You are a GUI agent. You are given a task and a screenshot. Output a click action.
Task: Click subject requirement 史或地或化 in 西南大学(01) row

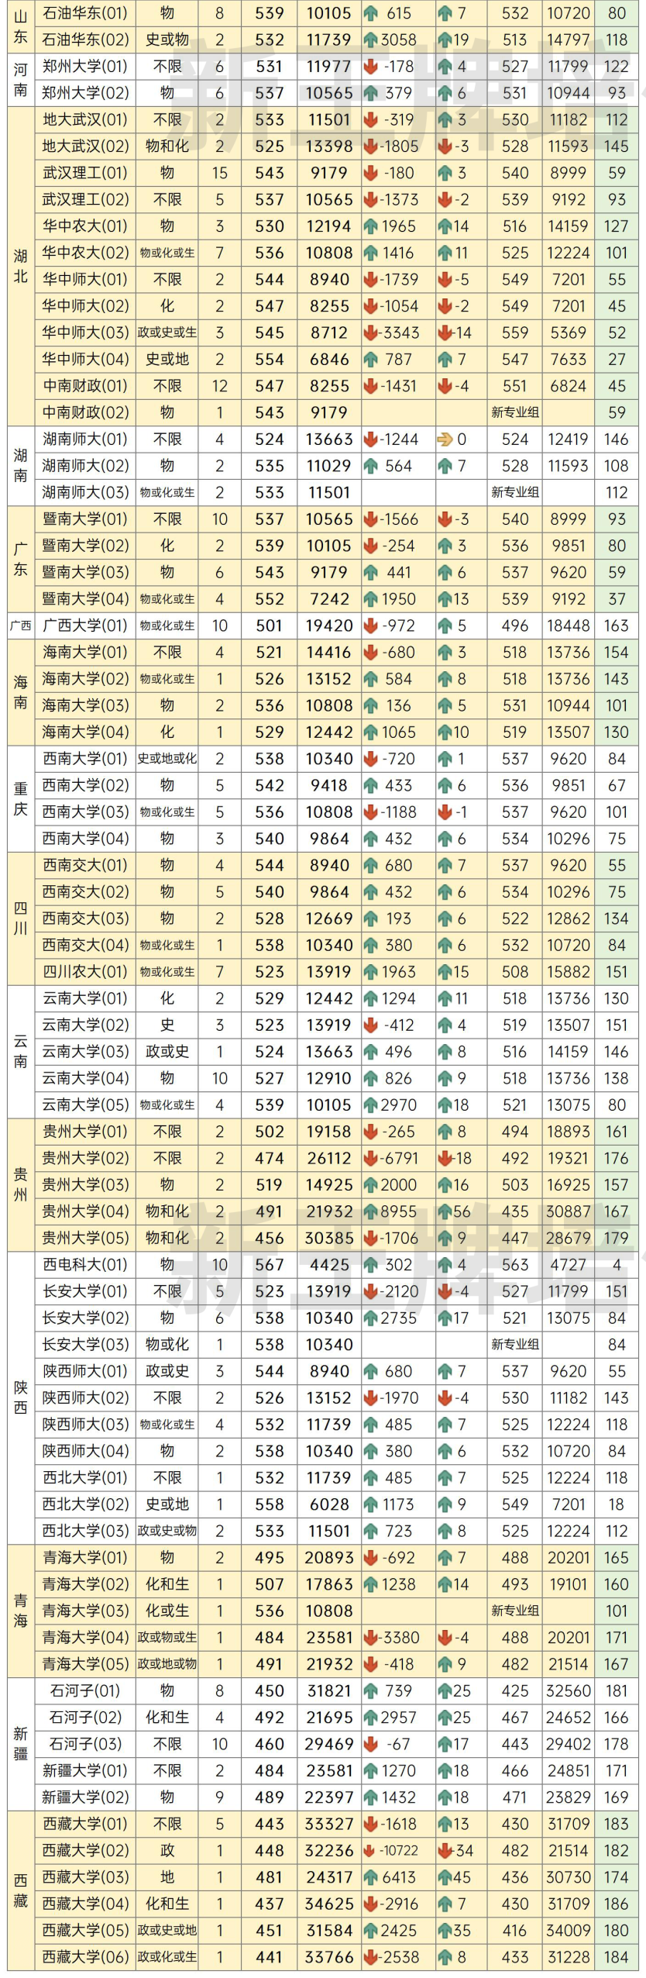coord(167,759)
